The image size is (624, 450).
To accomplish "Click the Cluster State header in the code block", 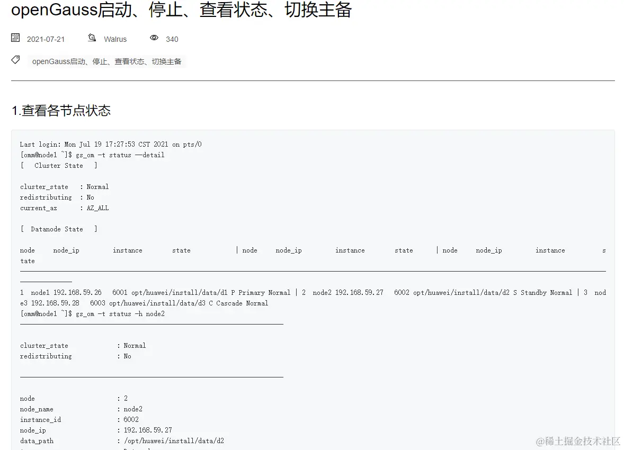I will tap(58, 165).
